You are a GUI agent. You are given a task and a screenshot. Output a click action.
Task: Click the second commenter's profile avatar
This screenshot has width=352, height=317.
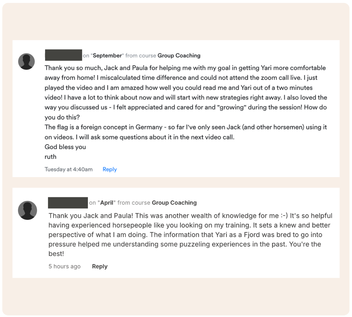tap(27, 210)
